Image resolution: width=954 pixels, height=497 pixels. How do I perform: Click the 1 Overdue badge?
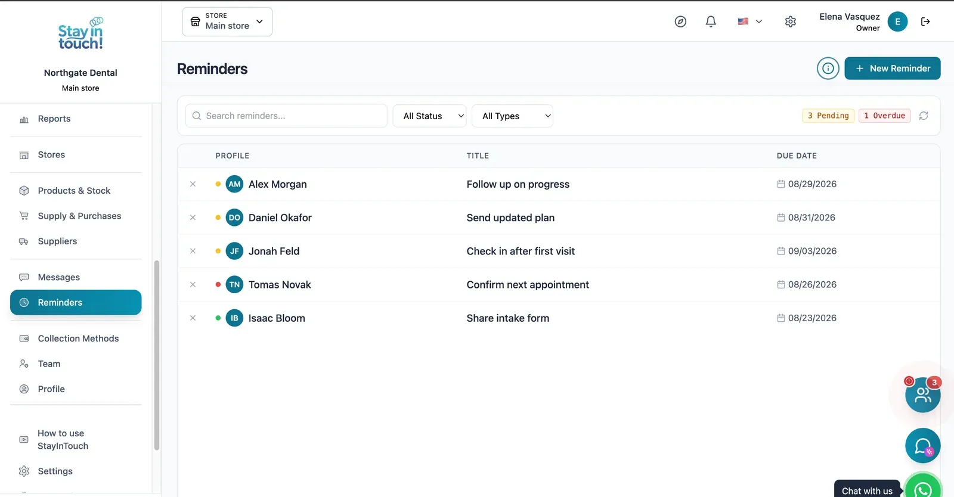pyautogui.click(x=885, y=116)
